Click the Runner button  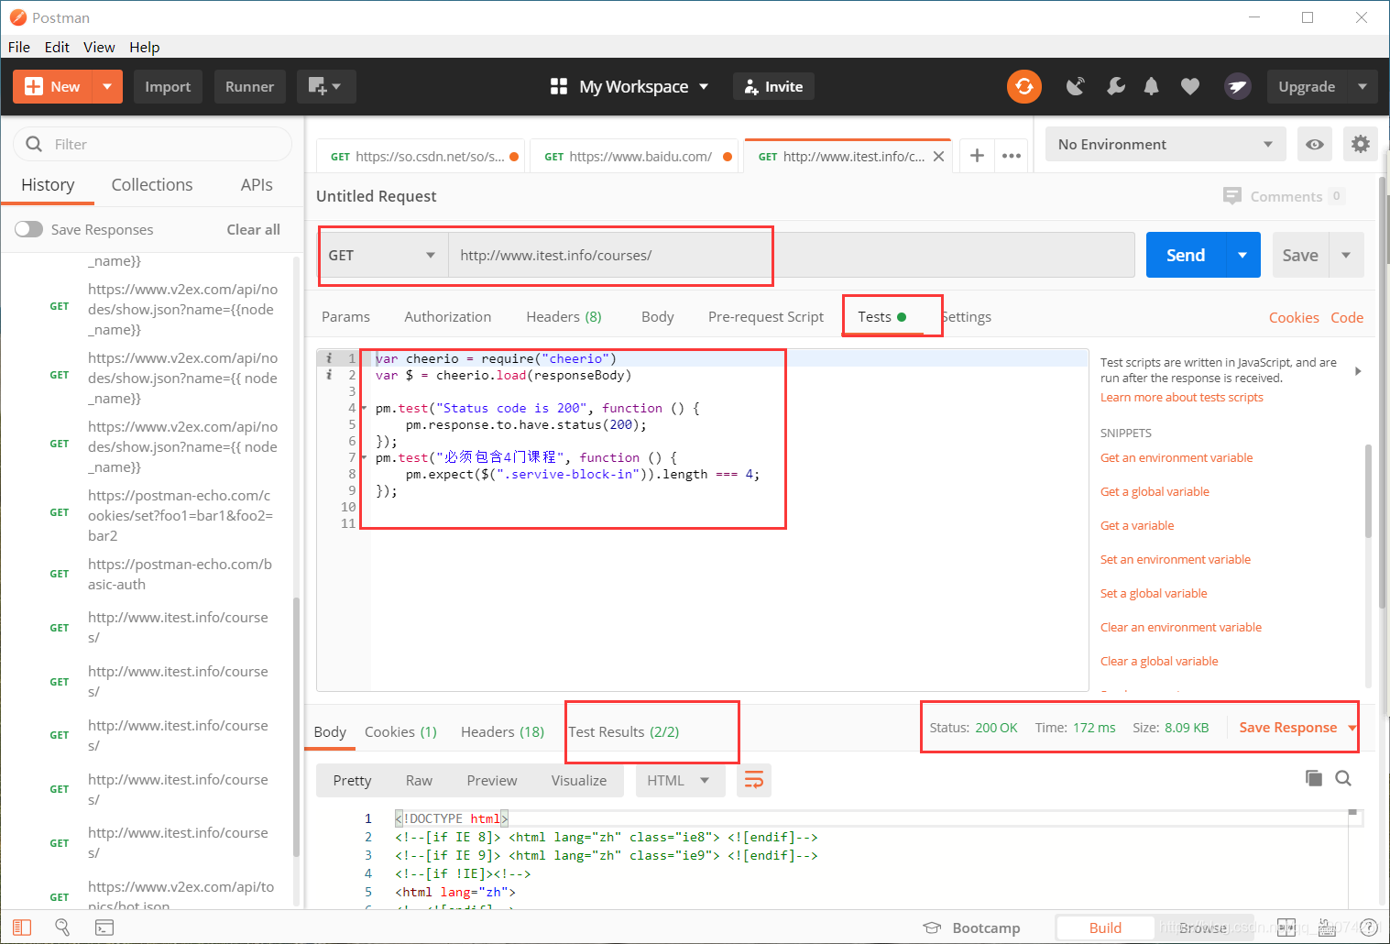coord(249,86)
